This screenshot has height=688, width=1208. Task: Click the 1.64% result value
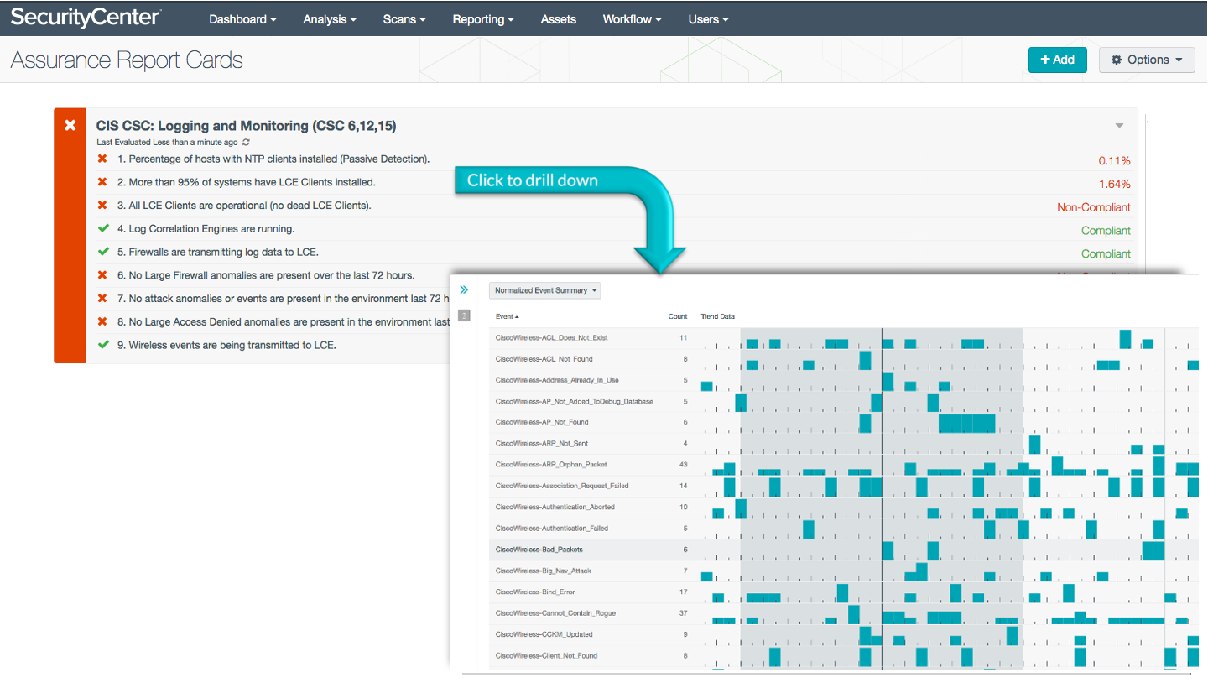[x=1114, y=184]
